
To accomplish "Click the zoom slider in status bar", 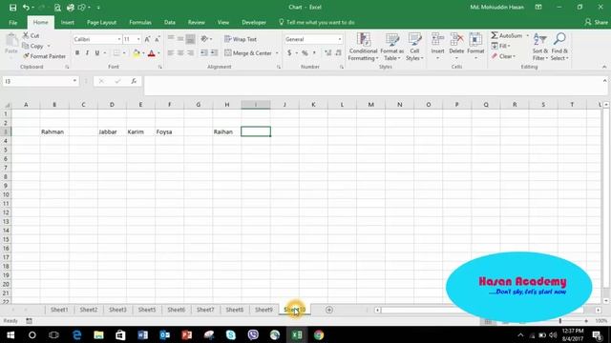I will tap(560, 321).
